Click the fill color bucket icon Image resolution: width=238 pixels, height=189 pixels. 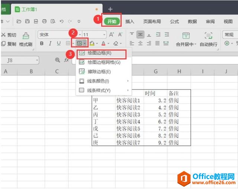click(92, 43)
